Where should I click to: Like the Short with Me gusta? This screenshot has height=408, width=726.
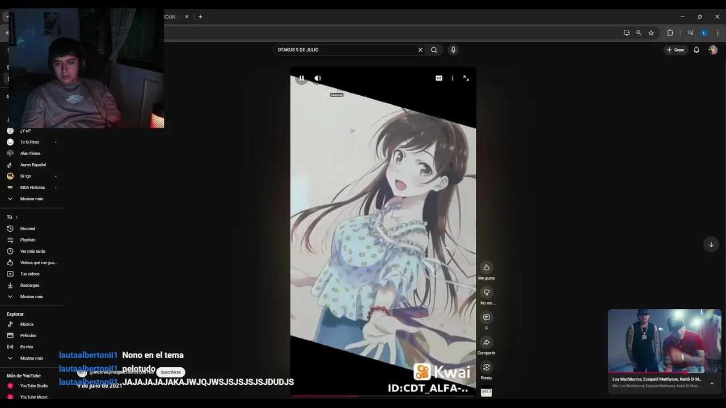[486, 267]
